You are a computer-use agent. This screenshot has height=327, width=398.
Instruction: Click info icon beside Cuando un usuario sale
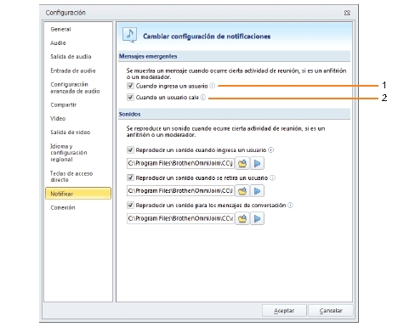point(203,98)
